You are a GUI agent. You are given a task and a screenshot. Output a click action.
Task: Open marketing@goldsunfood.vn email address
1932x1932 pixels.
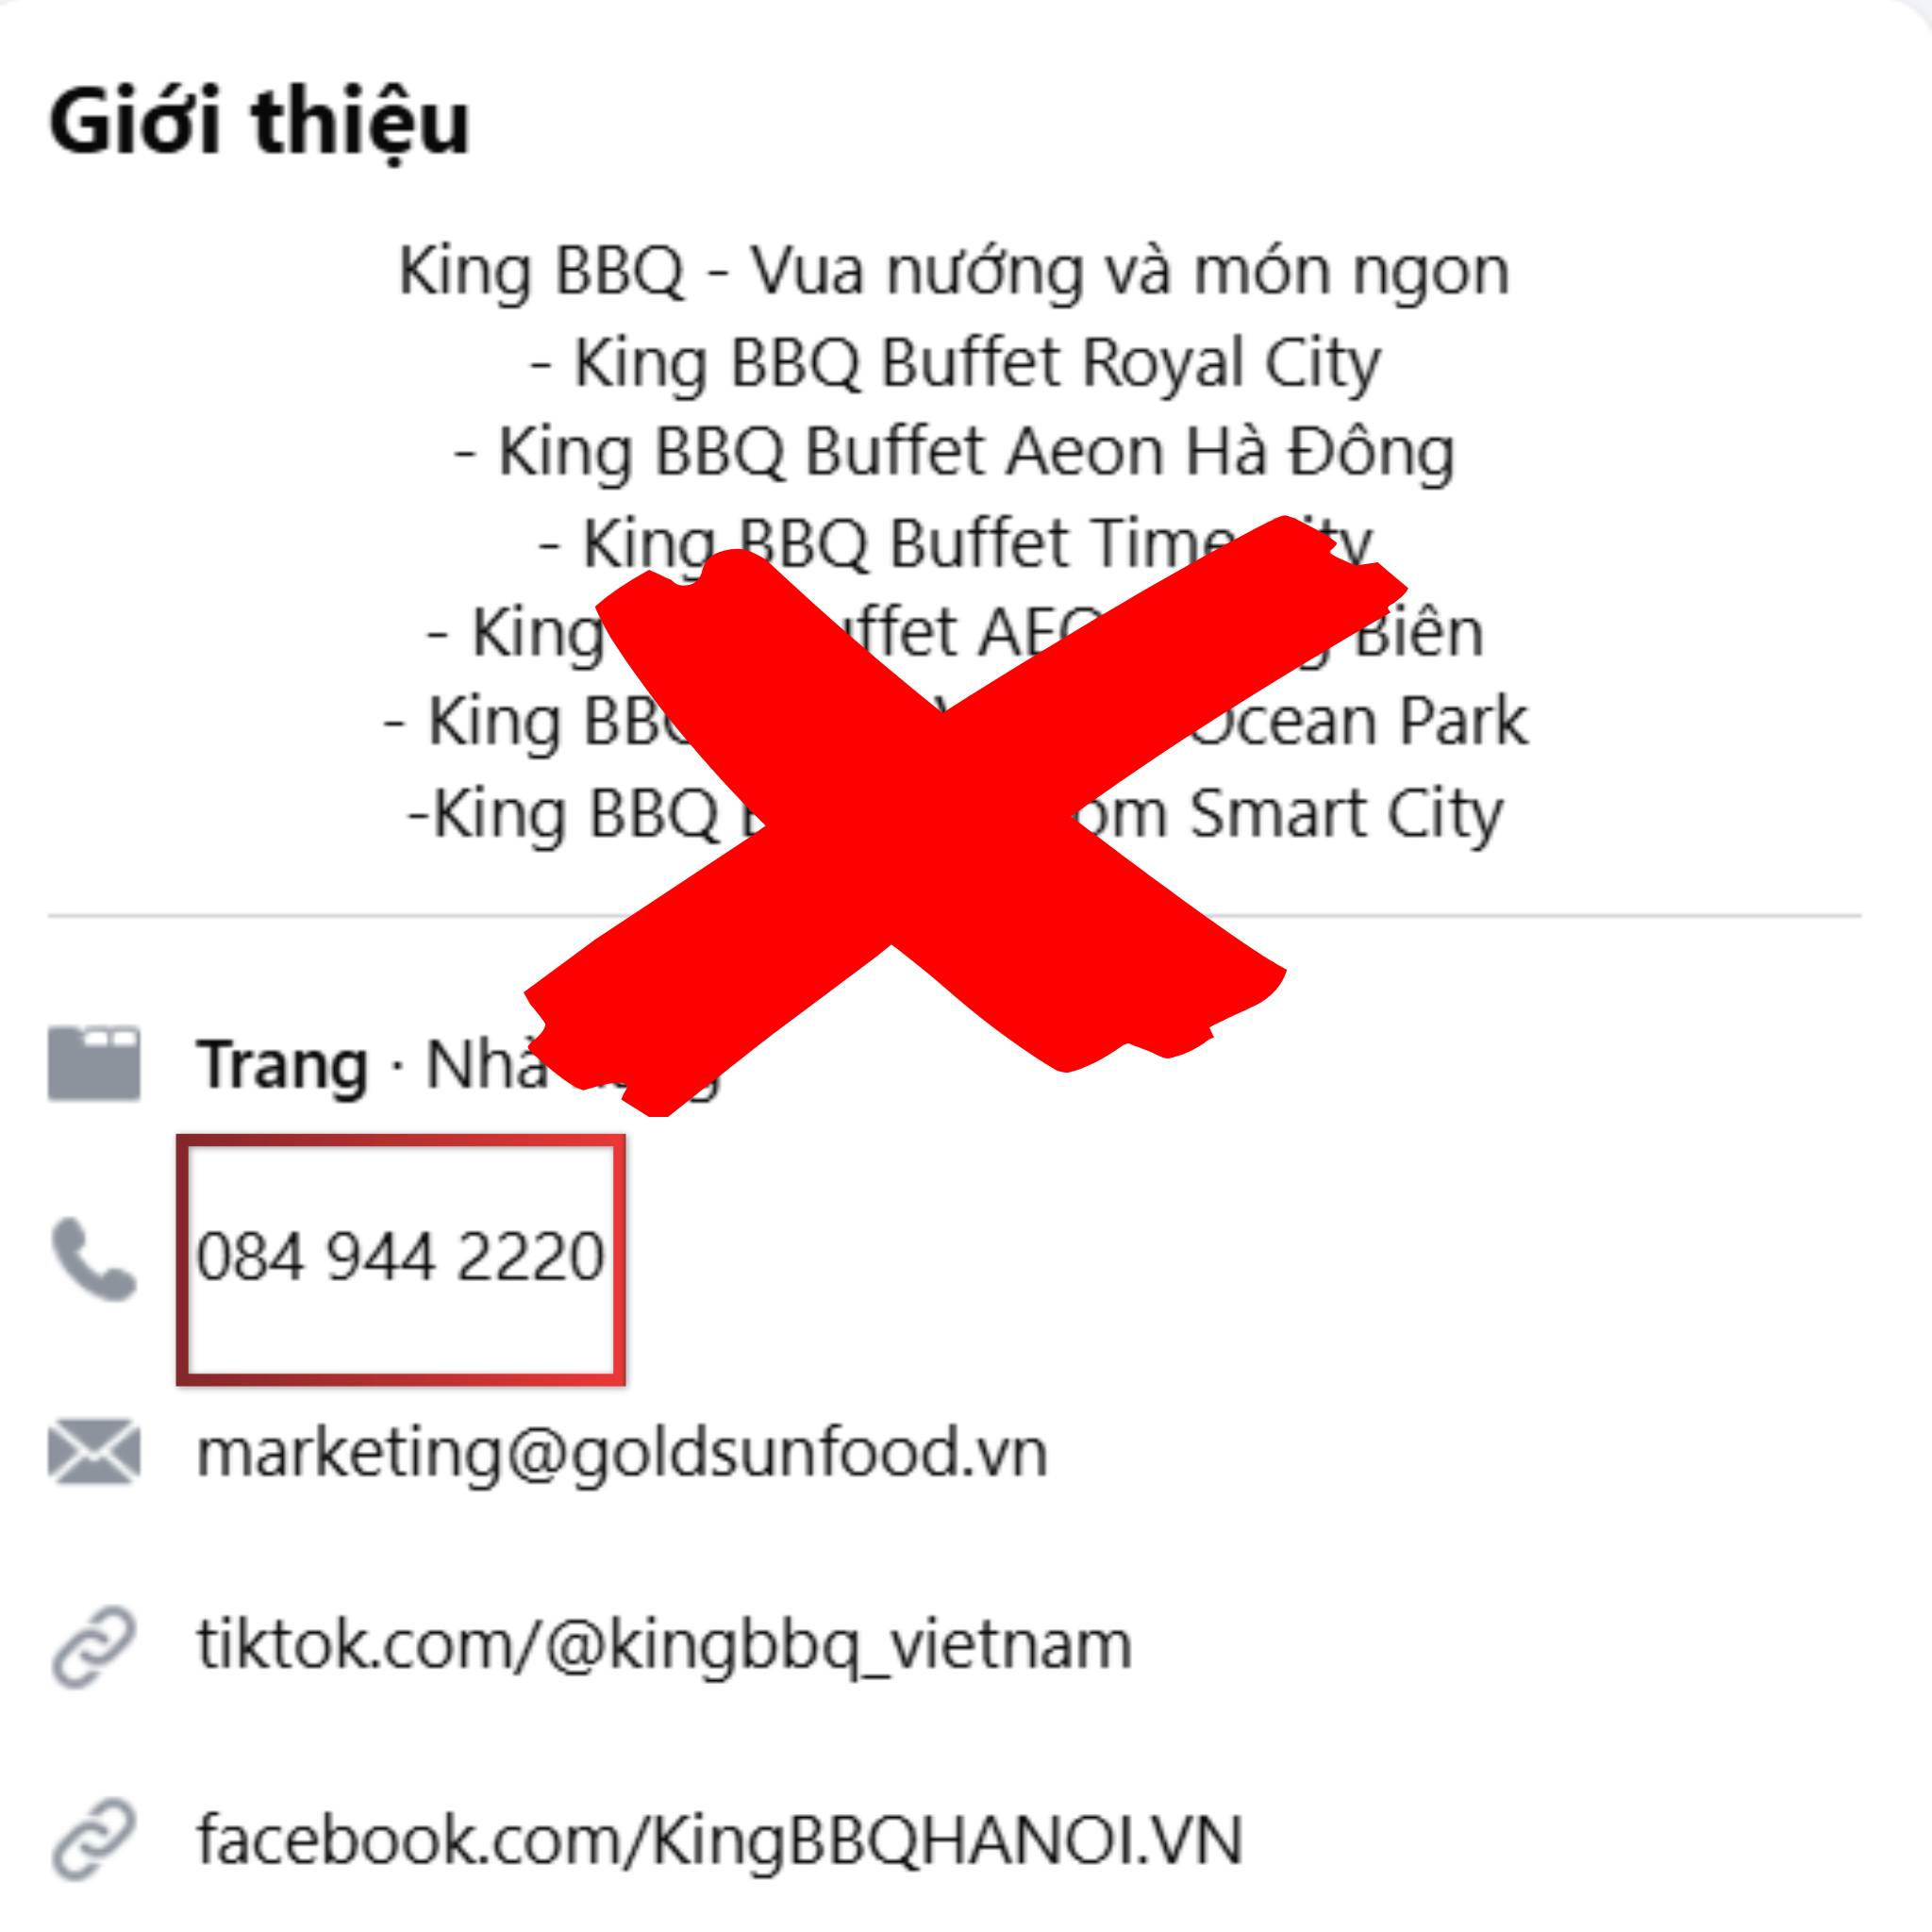621,1453
